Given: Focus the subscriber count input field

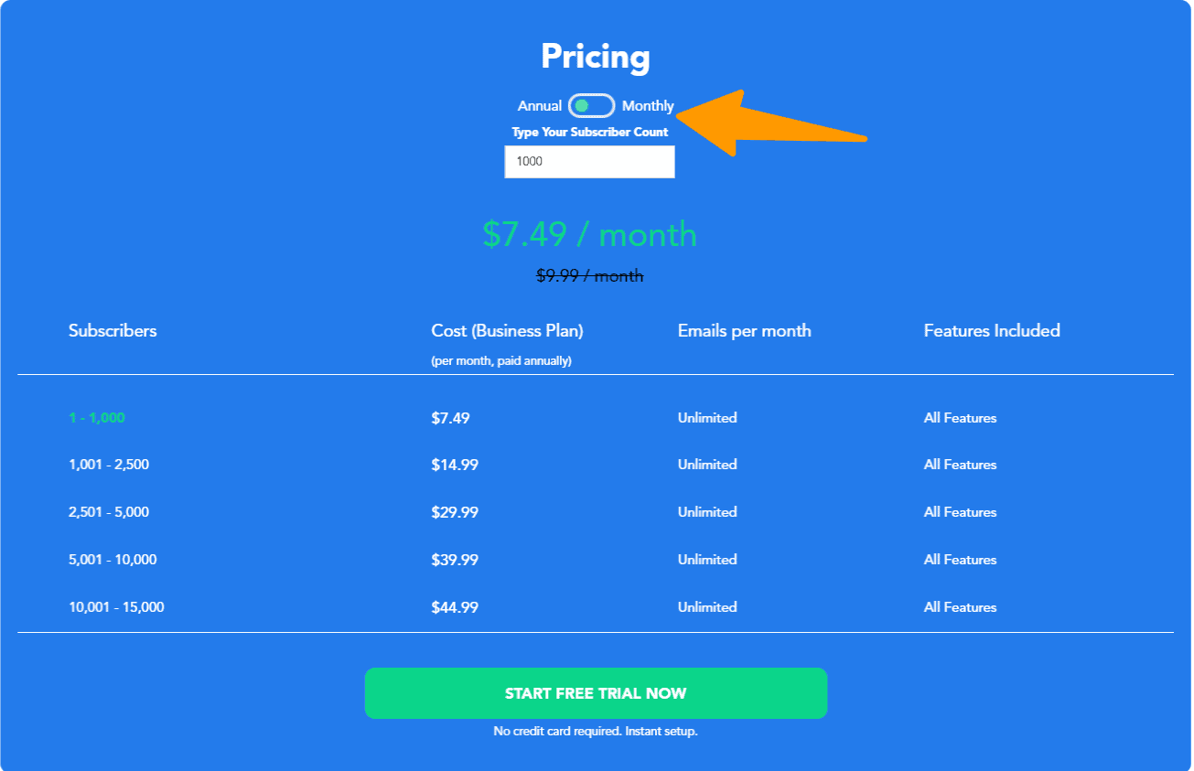Looking at the screenshot, I should coord(589,162).
